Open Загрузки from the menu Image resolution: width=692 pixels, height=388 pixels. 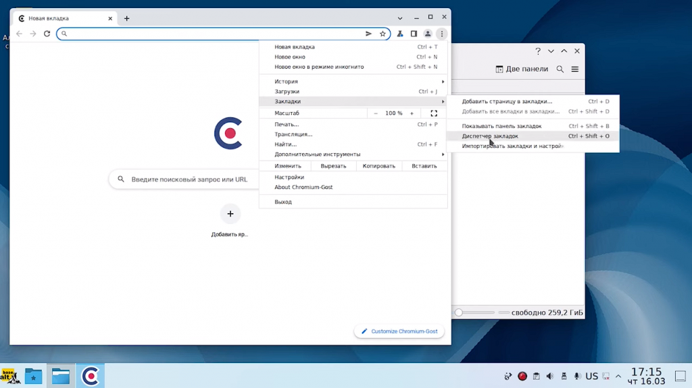click(x=353, y=92)
